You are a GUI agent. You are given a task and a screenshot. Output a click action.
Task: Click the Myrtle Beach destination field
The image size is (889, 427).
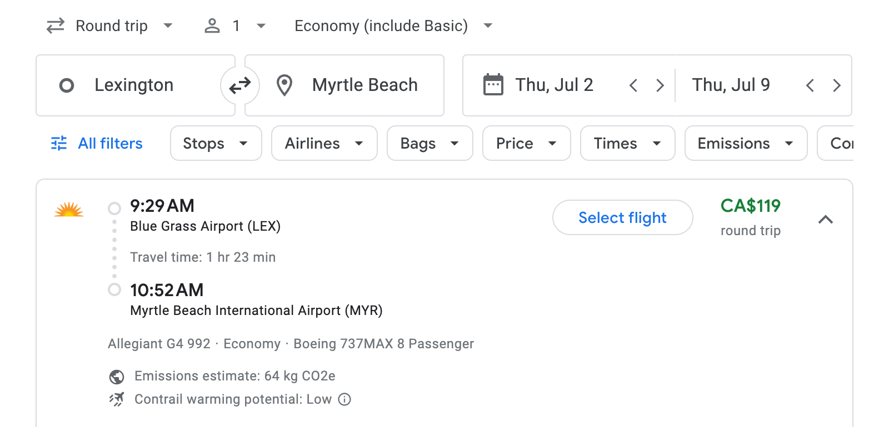364,85
